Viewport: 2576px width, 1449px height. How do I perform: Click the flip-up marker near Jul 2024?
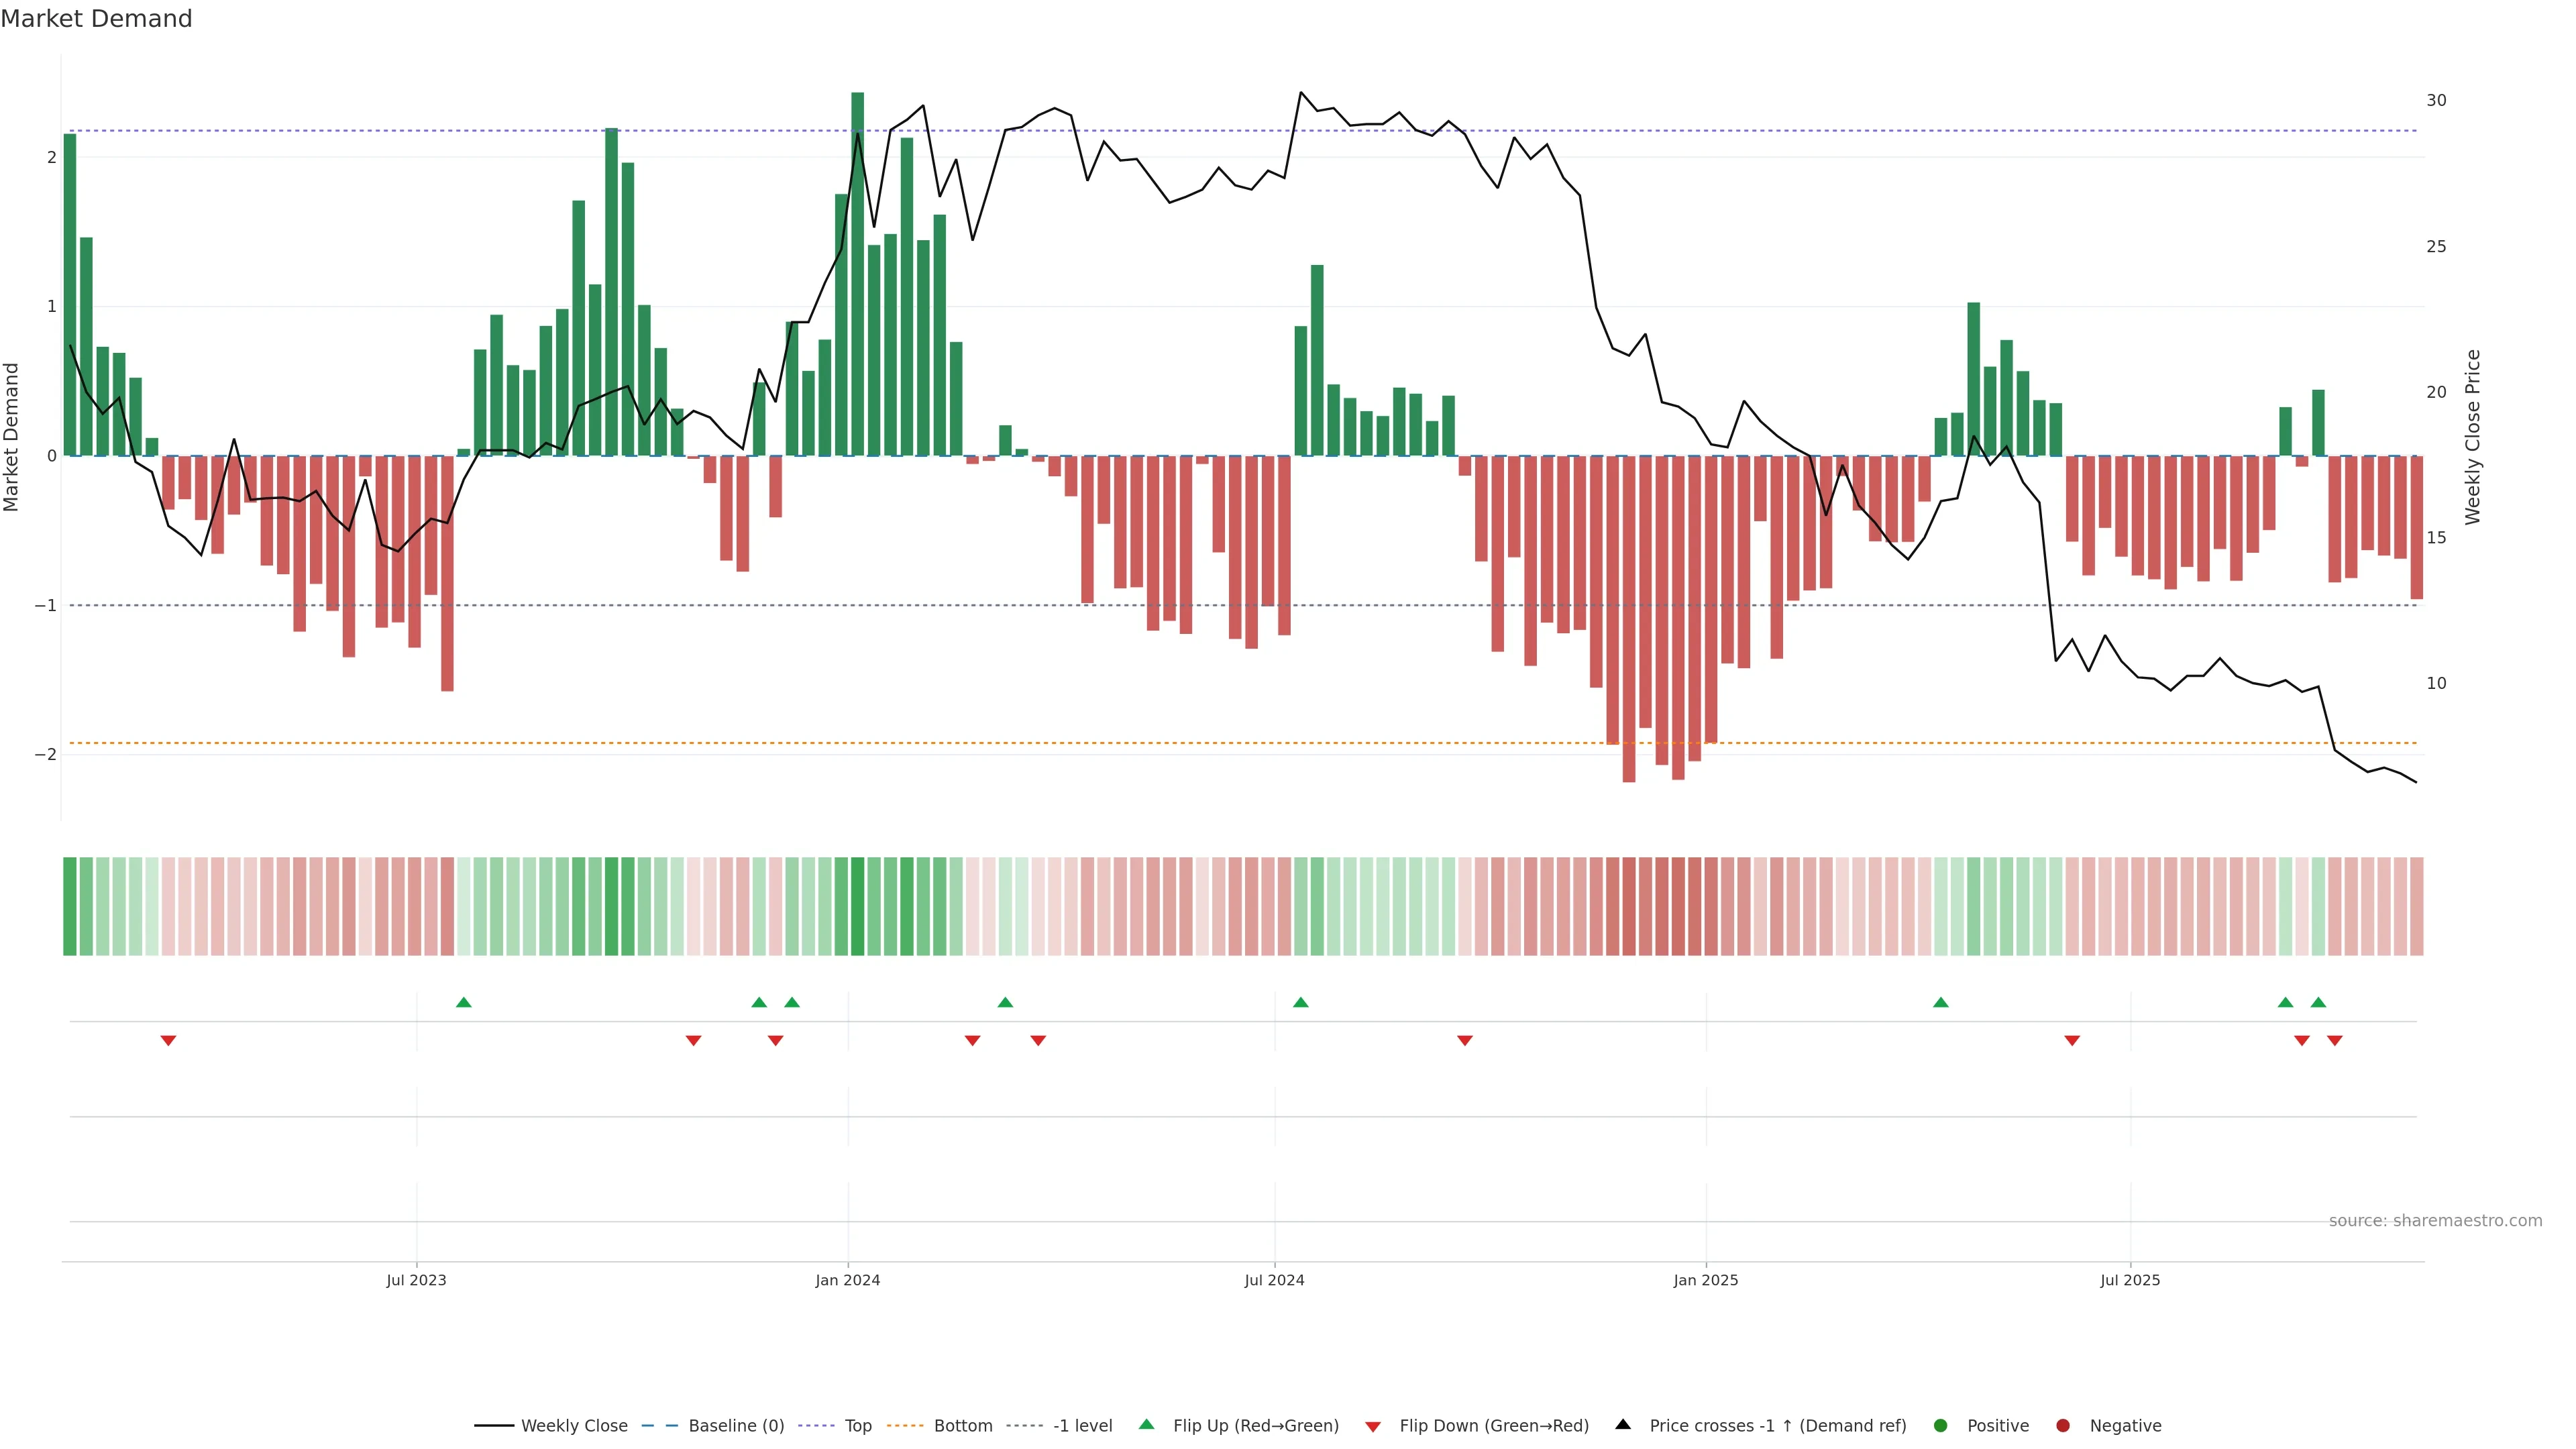click(1300, 1002)
